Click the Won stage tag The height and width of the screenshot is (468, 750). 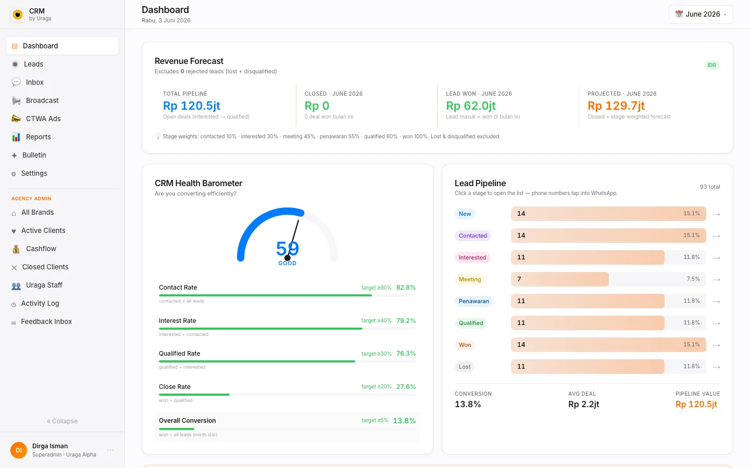tap(465, 345)
